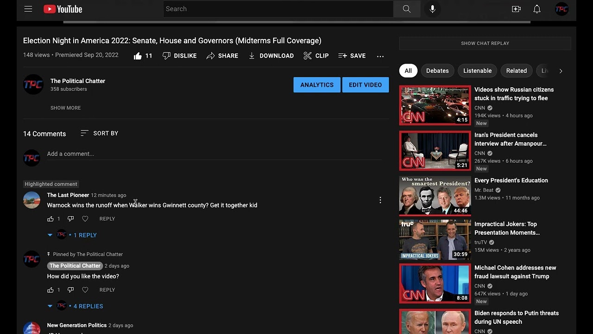The width and height of the screenshot is (593, 334).
Task: Click the 12 minutes ago timestamp
Action: pos(108,195)
